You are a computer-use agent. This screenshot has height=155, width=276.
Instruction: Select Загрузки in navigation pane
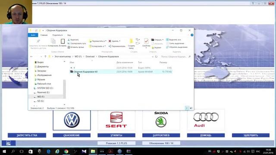(x=41, y=71)
